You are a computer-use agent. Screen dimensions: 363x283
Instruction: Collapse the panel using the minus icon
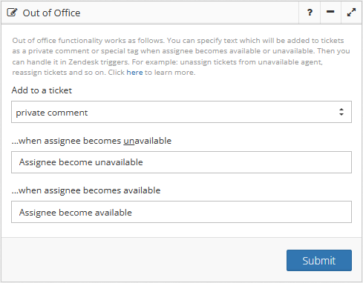(x=330, y=13)
